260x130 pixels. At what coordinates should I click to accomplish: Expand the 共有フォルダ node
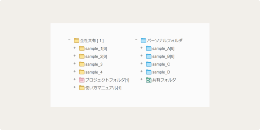coord(141,80)
